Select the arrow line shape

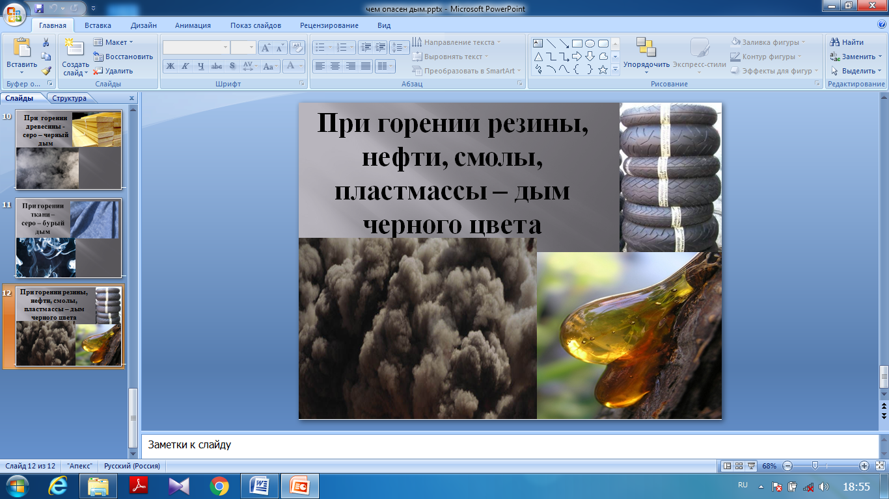564,44
